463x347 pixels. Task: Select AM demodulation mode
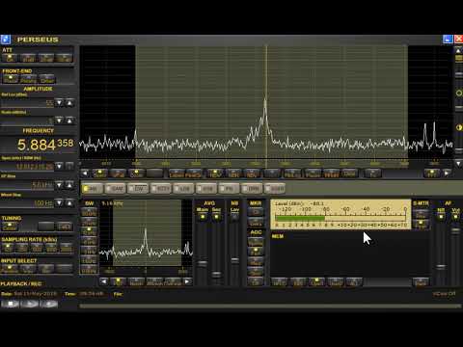92,188
